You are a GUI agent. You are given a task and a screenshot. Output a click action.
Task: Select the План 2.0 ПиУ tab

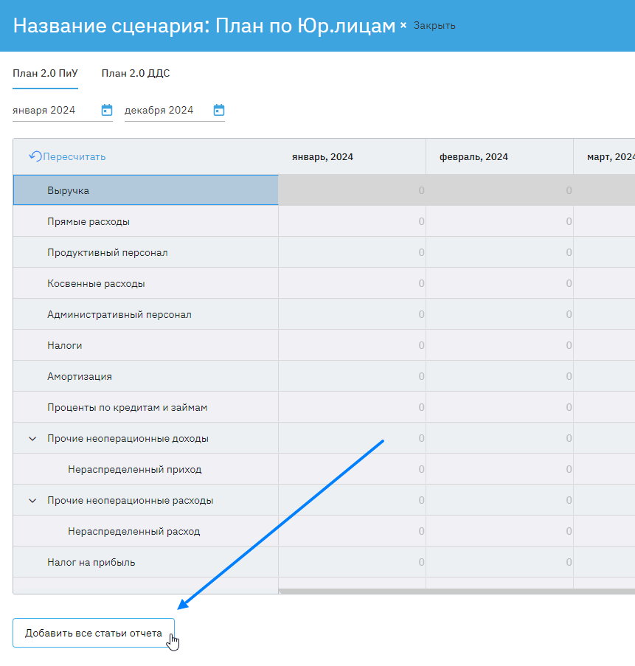[45, 73]
